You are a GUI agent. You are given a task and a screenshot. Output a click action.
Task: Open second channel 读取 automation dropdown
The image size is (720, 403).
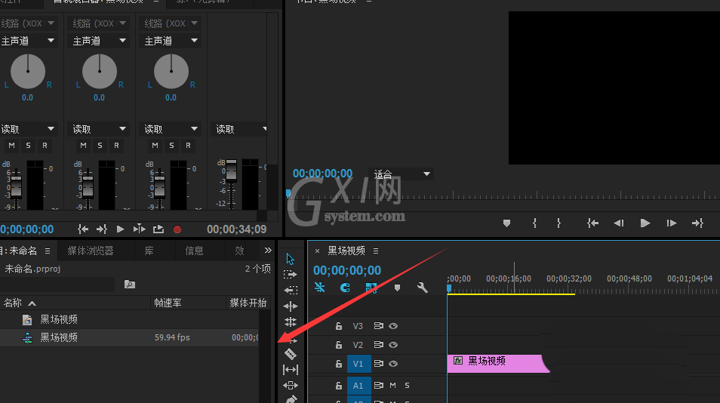[x=98, y=129]
